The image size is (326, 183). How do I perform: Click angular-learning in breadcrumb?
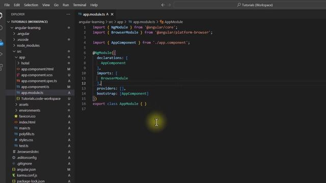(91, 22)
